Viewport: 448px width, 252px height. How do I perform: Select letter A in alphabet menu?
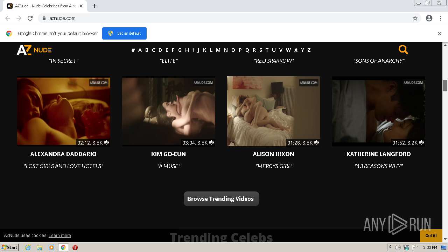point(140,50)
